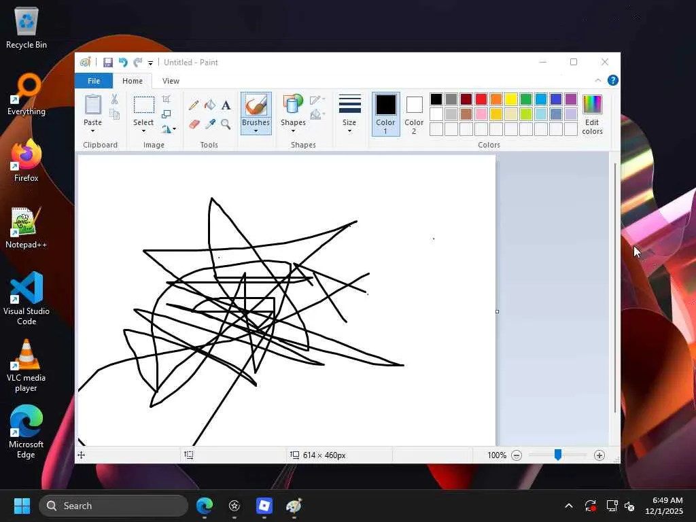The width and height of the screenshot is (696, 522).
Task: Click the Paste clipboard icon
Action: tap(92, 105)
